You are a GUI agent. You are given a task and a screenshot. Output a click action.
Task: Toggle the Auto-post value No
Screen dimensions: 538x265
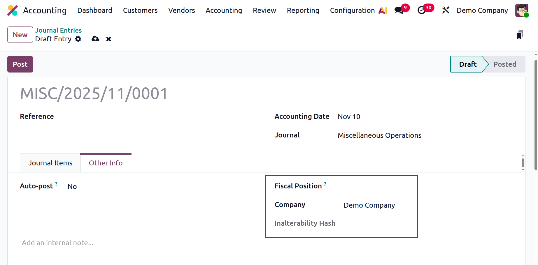tap(72, 187)
